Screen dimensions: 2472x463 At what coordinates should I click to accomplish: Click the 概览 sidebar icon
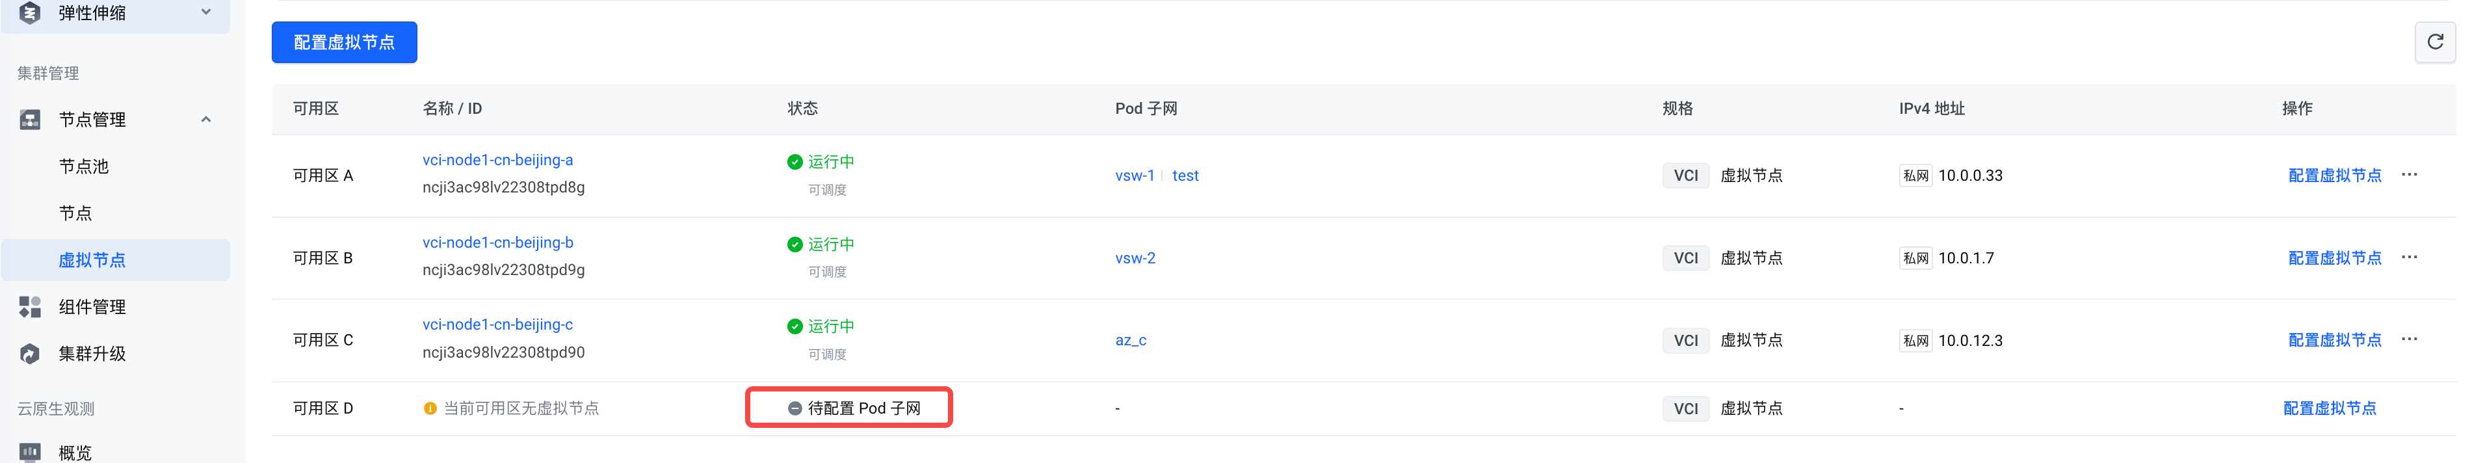[30, 451]
